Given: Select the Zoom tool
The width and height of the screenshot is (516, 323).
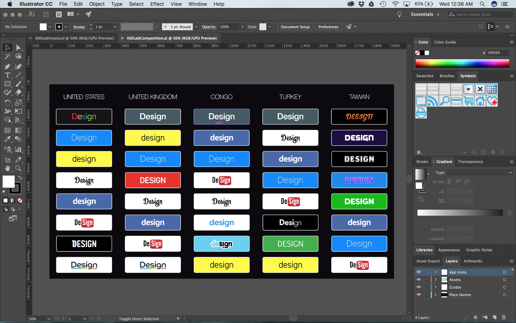Looking at the screenshot, I should 18,168.
